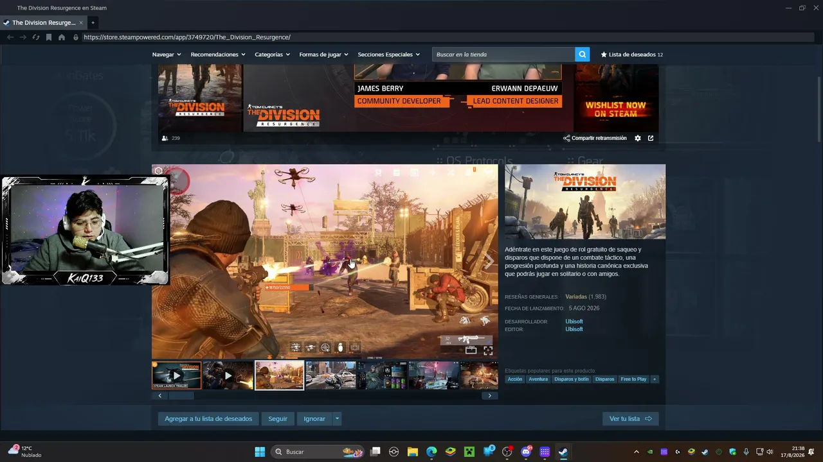The image size is (823, 462).
Task: Select the Acción tag
Action: click(x=515, y=379)
